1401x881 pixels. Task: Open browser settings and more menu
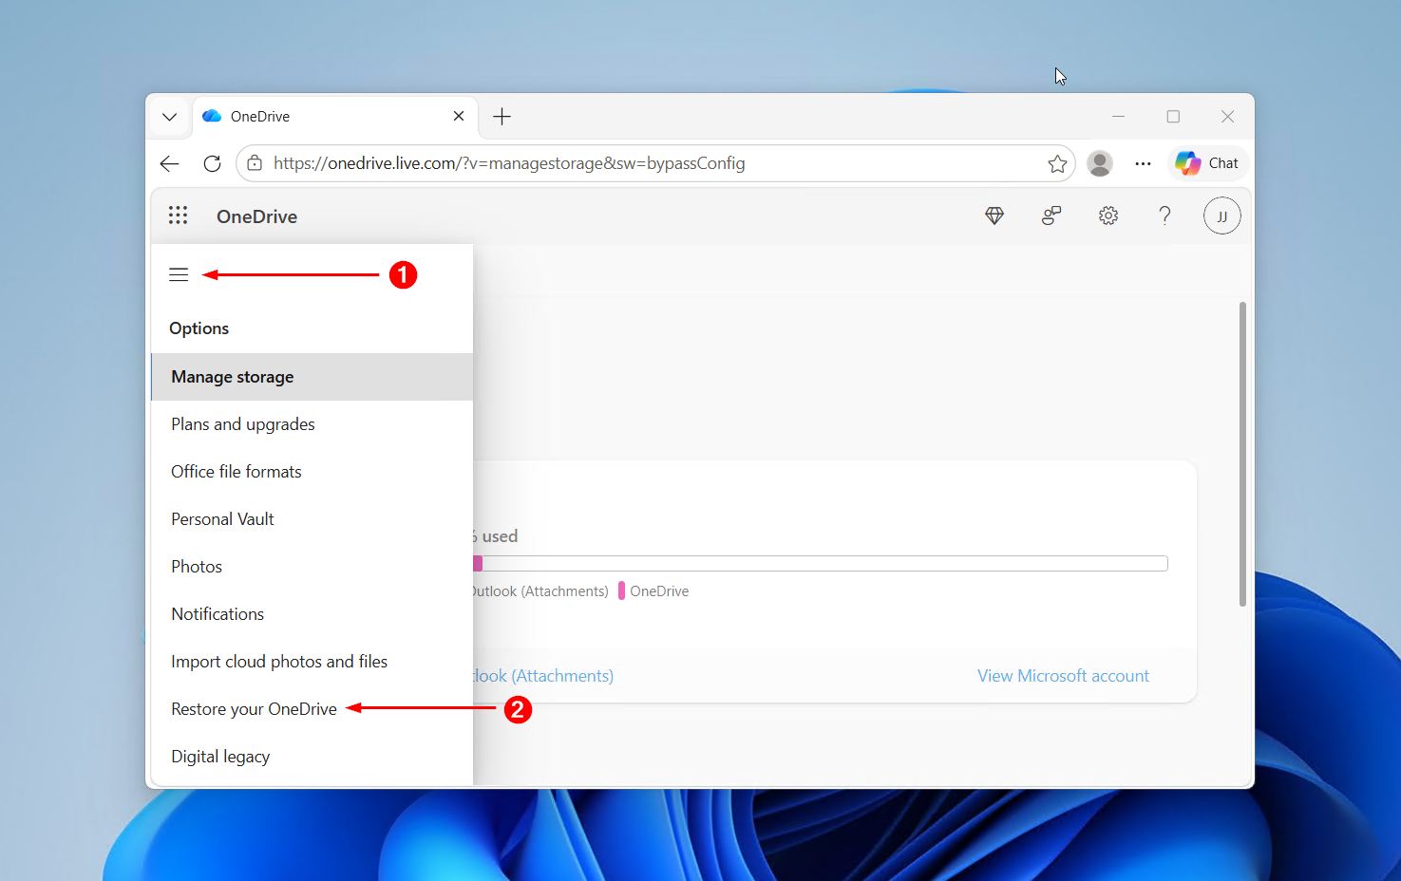tap(1143, 163)
